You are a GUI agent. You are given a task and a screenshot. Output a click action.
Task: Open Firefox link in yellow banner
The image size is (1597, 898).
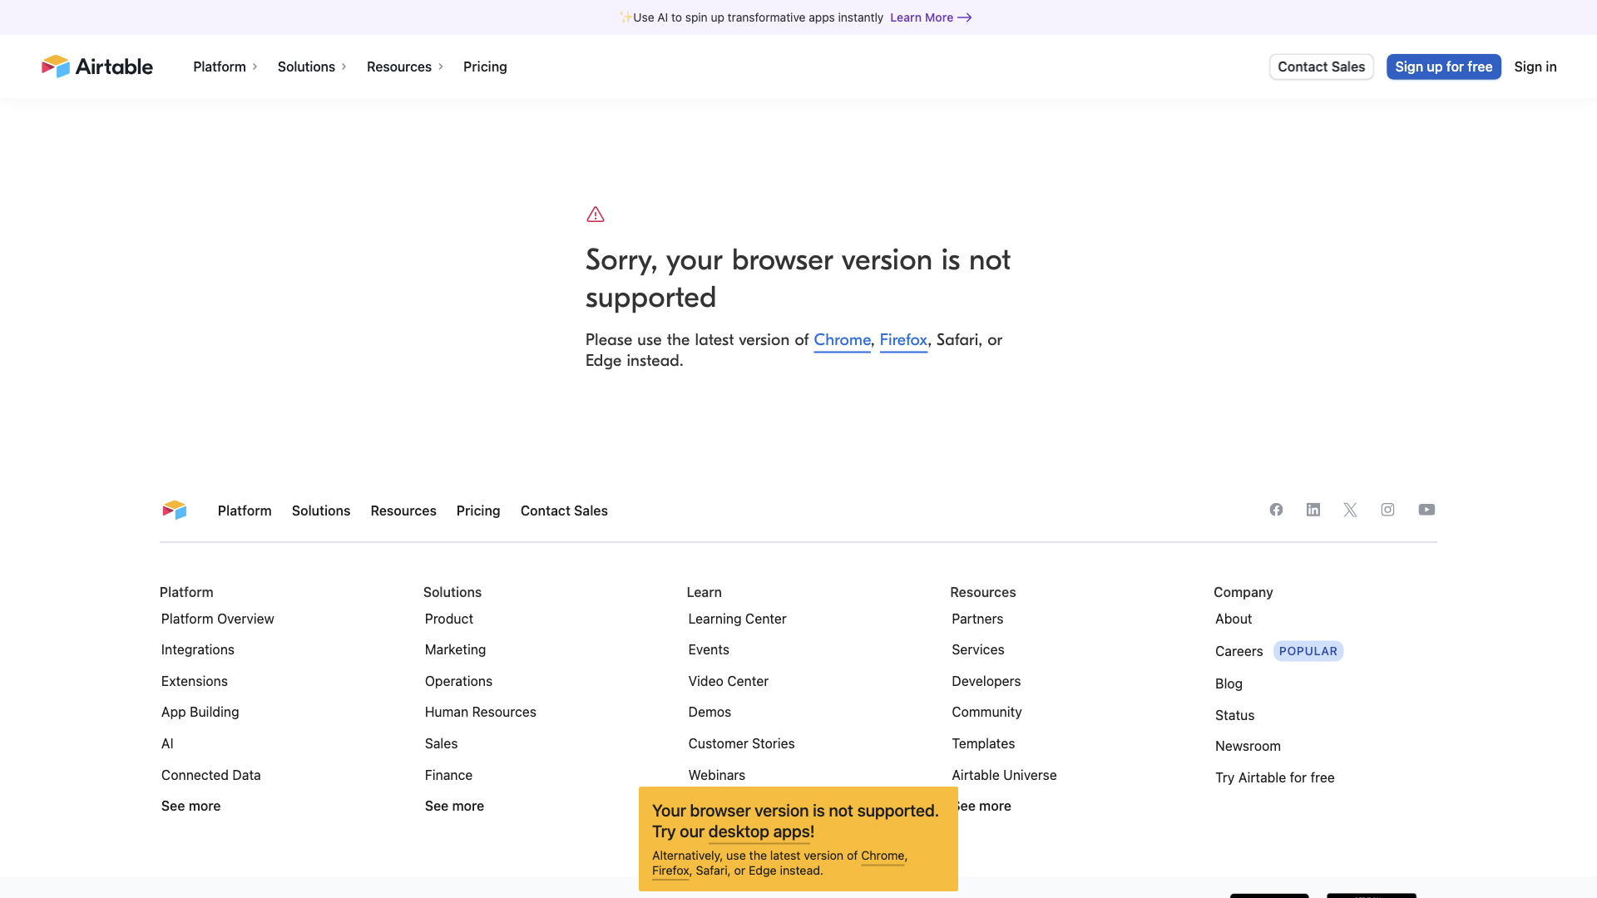point(670,871)
